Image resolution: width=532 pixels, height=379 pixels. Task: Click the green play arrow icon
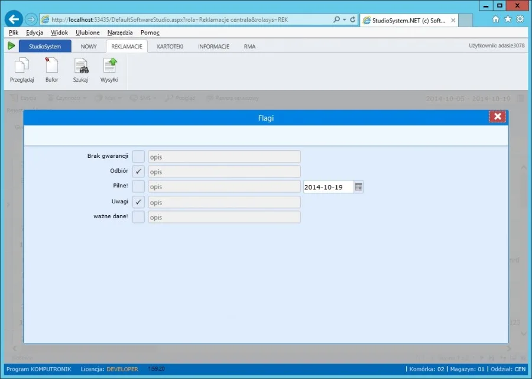point(11,46)
